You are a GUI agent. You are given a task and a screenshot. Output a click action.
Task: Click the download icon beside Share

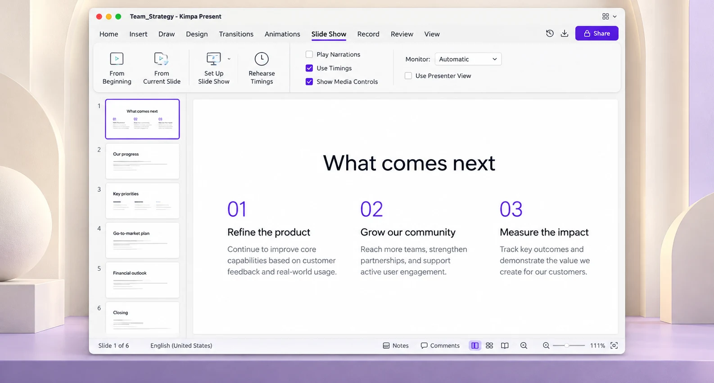pos(565,33)
